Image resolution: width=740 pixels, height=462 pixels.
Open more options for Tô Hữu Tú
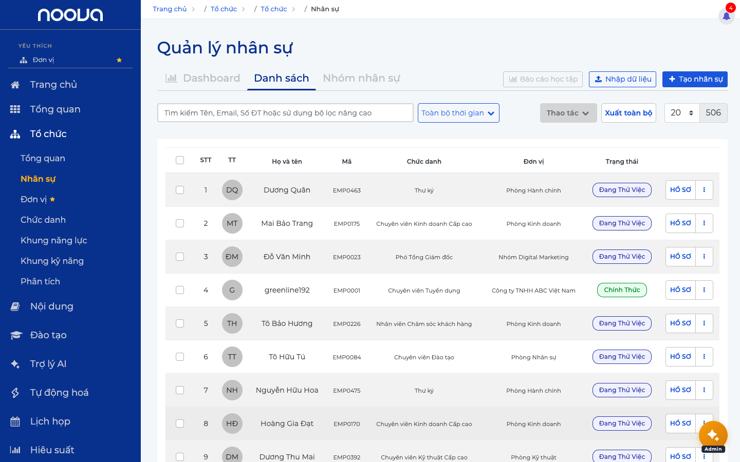point(704,357)
